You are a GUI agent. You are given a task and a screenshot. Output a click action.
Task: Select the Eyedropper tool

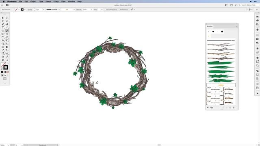[3, 50]
